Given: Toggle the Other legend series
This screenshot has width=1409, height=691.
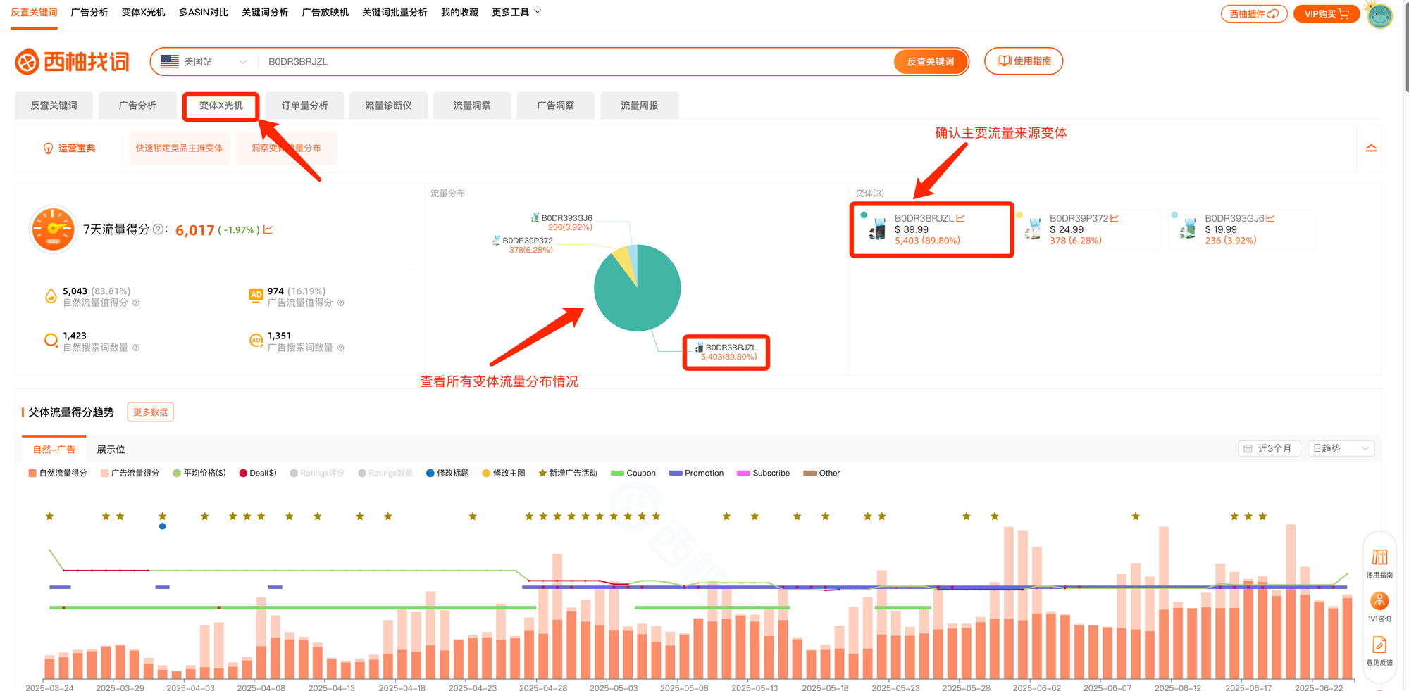Looking at the screenshot, I should pos(821,473).
